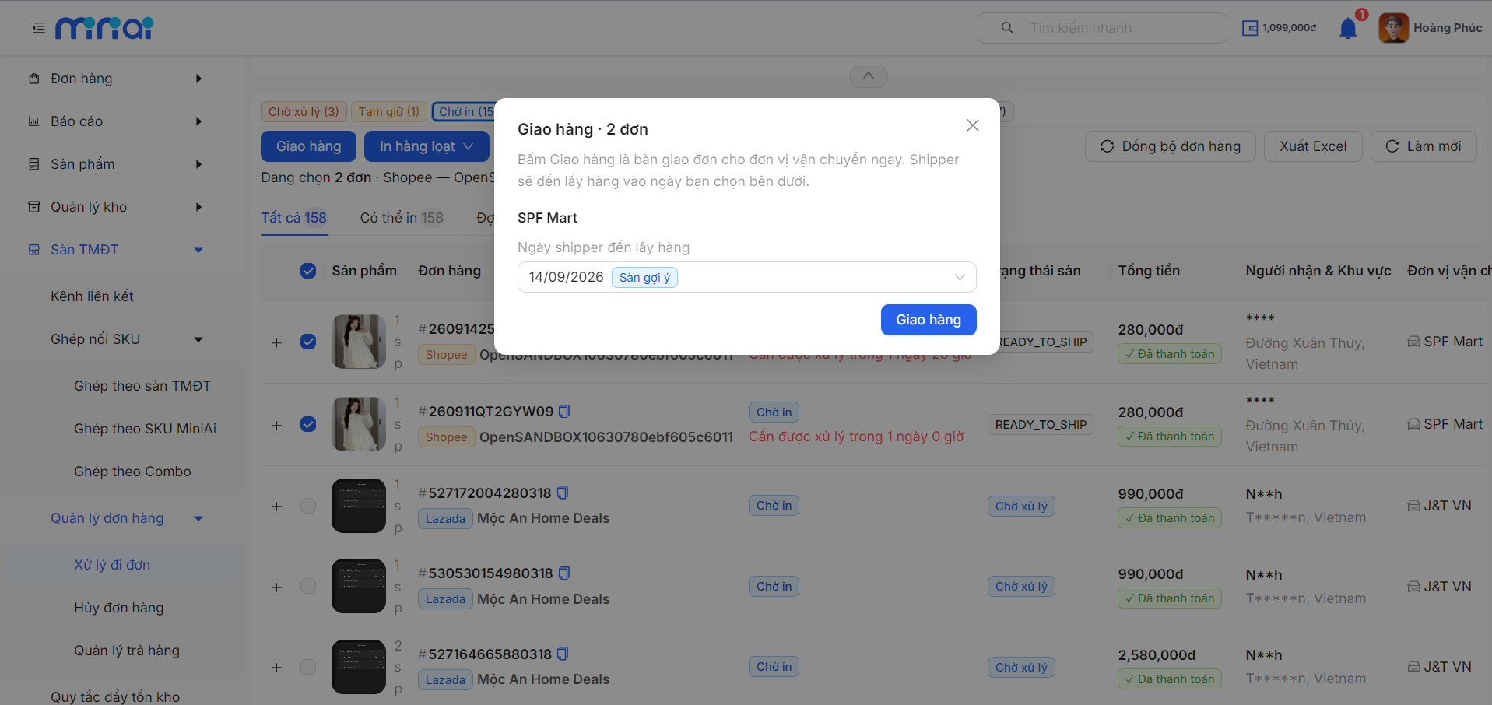Click the Xuất Excel button

1313,146
